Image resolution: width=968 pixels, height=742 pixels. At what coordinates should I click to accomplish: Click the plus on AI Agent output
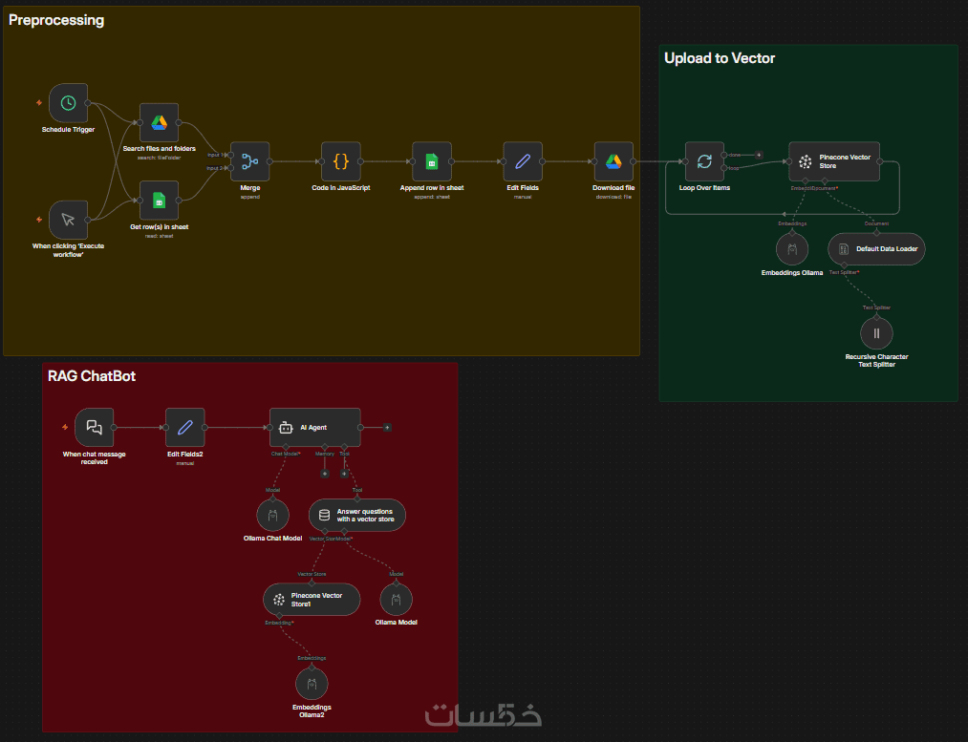tap(387, 428)
